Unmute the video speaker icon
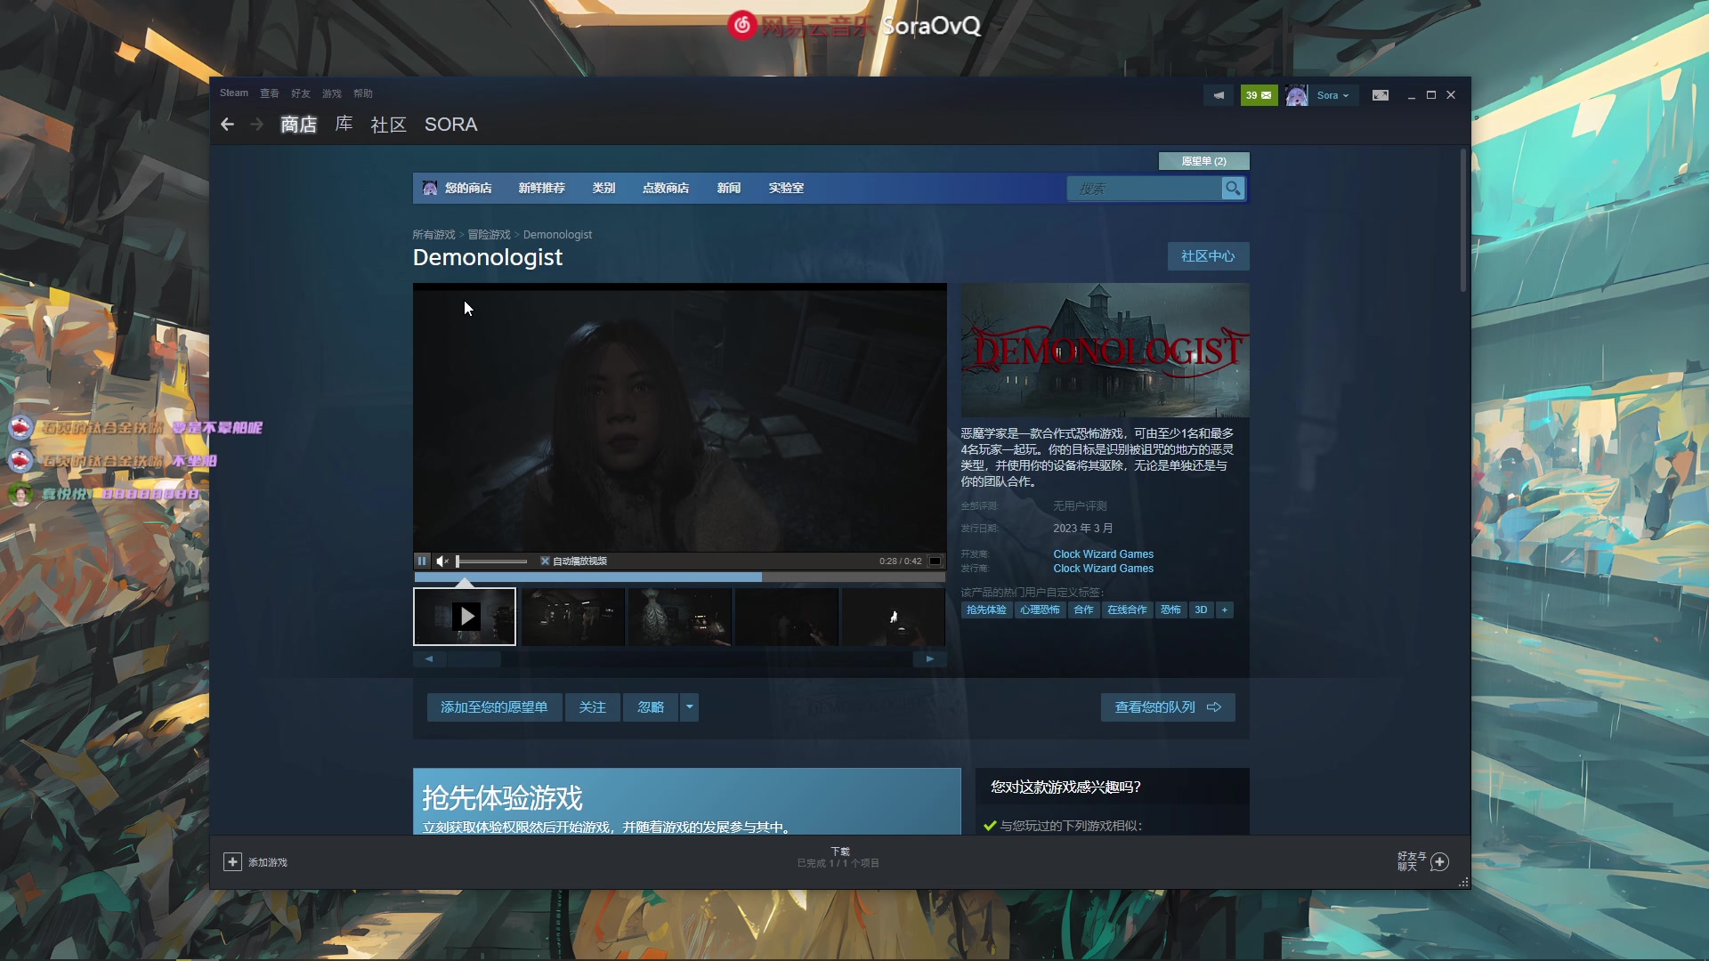 tap(442, 561)
